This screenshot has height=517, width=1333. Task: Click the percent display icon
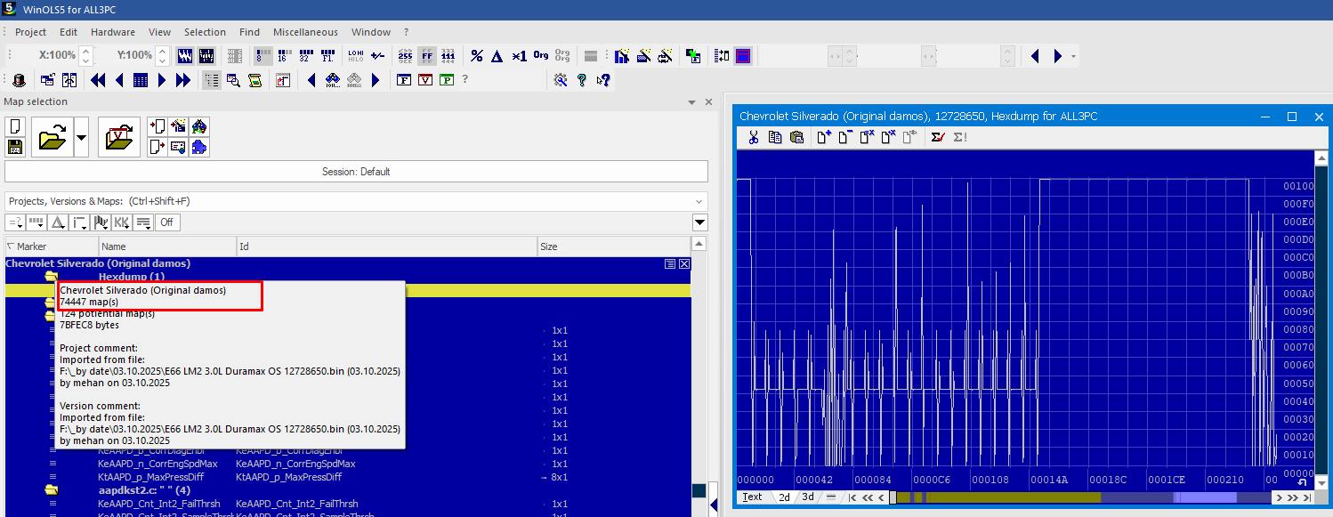477,56
